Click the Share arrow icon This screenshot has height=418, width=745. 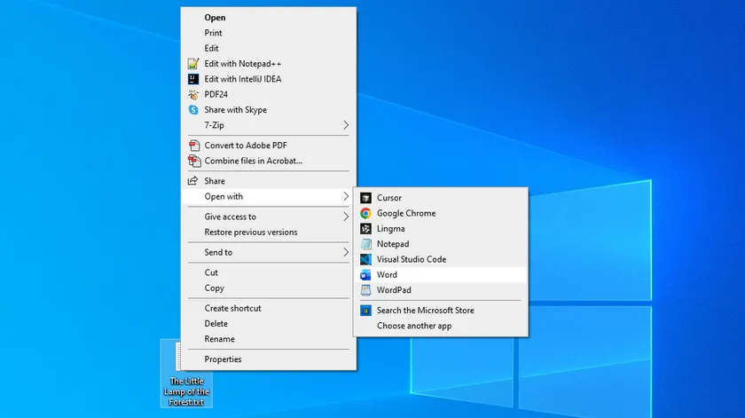pos(193,181)
